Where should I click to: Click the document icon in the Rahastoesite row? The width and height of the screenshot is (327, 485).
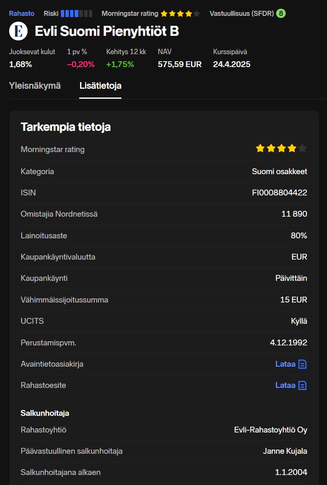click(x=302, y=385)
